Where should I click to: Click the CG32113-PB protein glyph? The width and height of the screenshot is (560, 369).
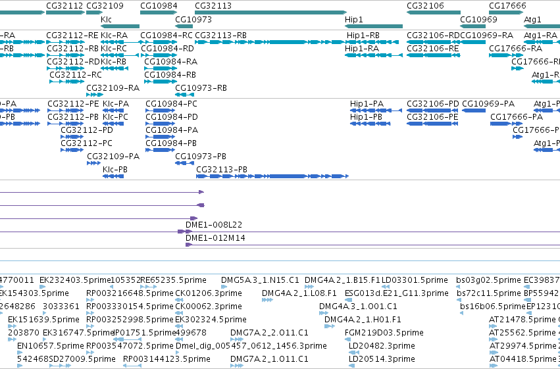[272, 177]
